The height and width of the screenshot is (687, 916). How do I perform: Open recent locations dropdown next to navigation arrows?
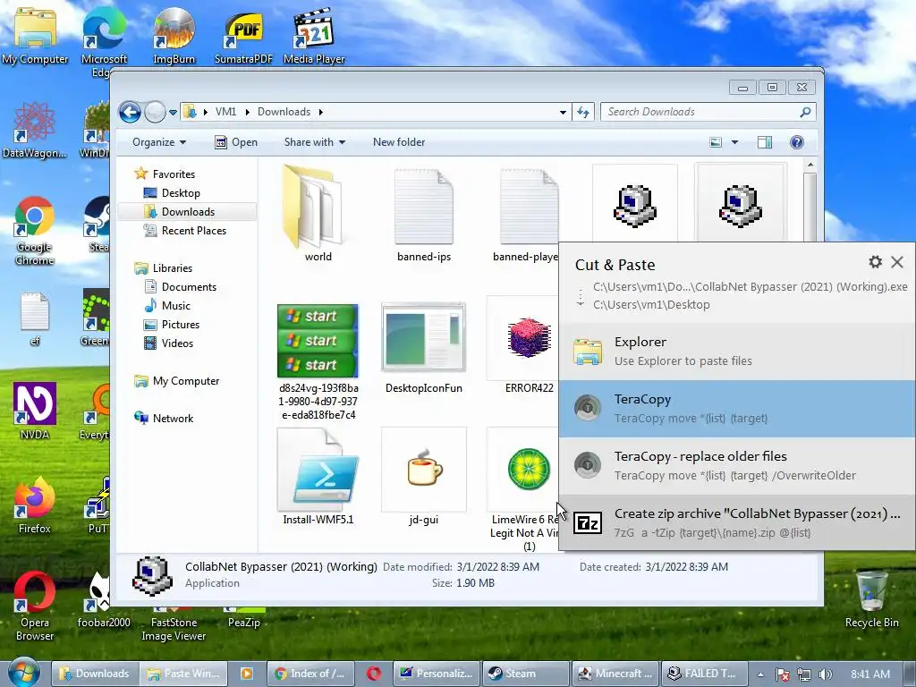point(173,112)
